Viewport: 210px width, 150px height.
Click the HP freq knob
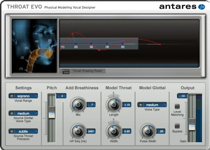point(78,131)
